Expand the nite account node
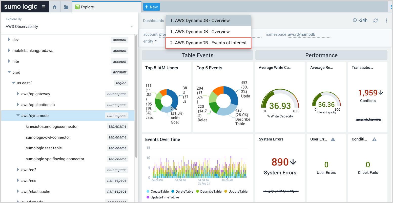 [9, 61]
